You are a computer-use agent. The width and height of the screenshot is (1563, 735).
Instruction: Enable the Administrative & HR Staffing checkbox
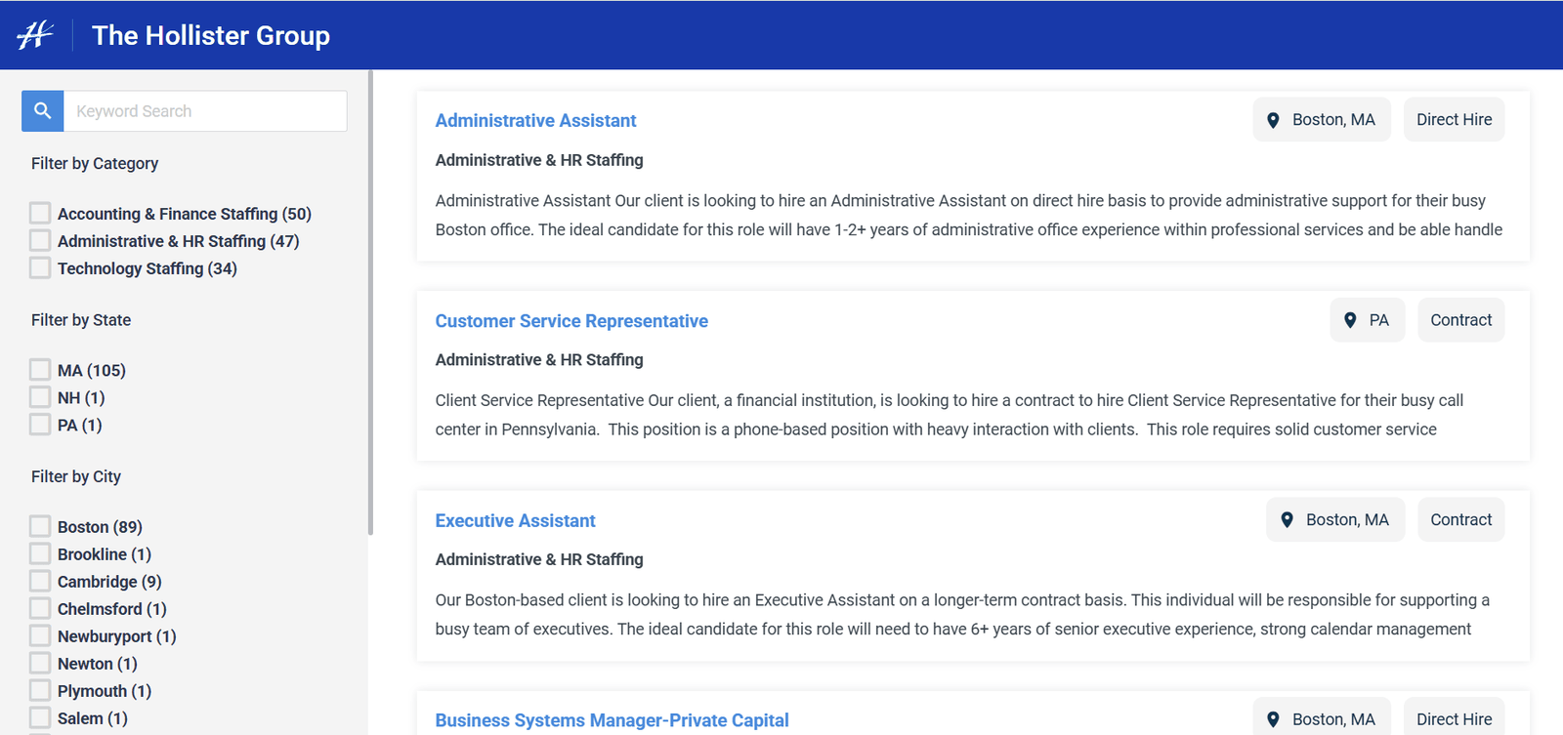pyautogui.click(x=40, y=240)
